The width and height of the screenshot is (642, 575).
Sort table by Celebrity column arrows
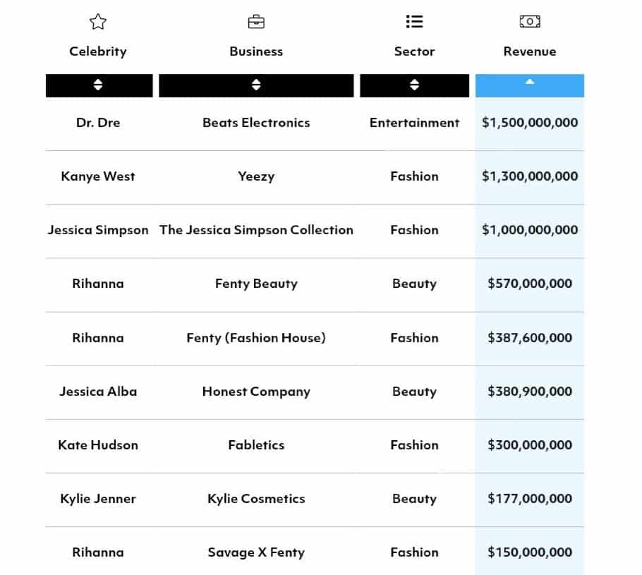98,85
